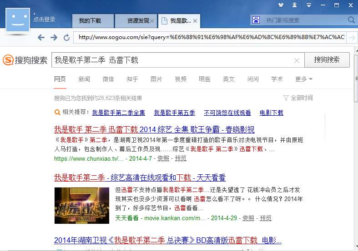
Task: Click the smiley avatar to log in
Action: point(18,20)
